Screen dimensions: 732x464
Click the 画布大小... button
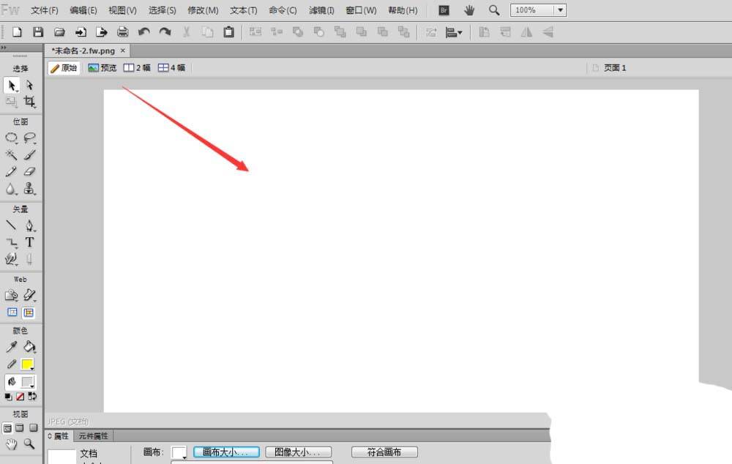coord(226,452)
